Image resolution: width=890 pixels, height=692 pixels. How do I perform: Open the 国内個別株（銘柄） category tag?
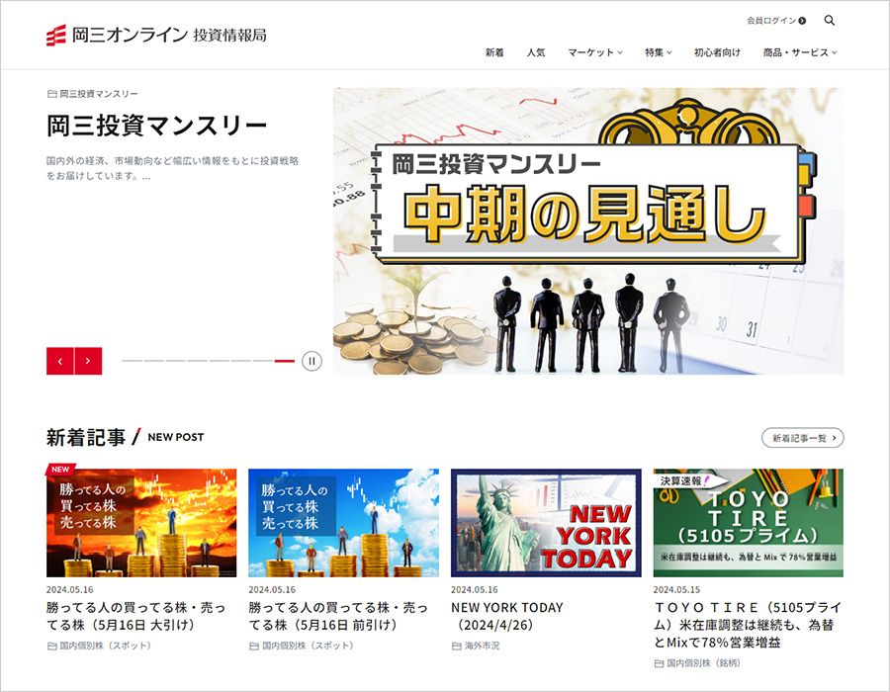697,663
